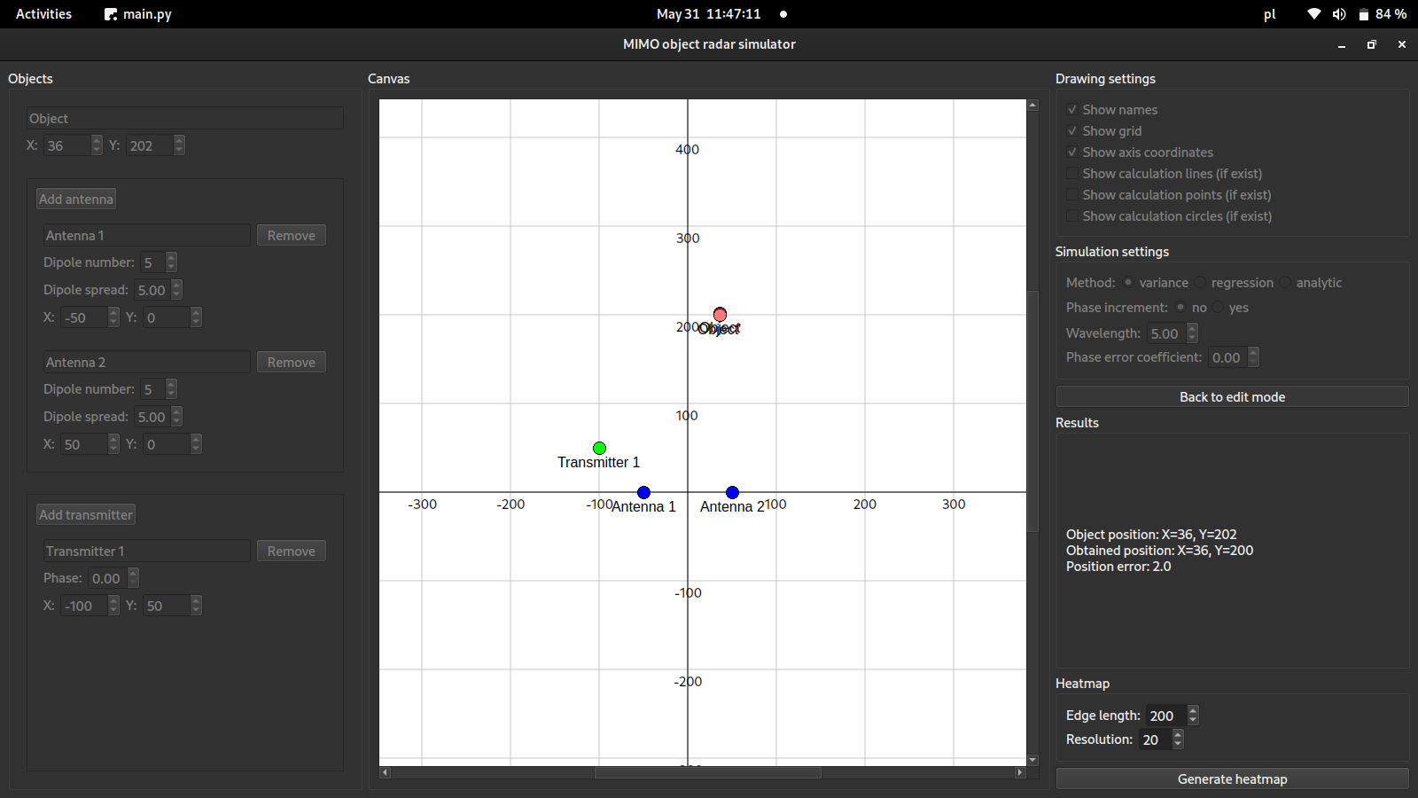Viewport: 1418px width, 798px height.
Task: Click the Object X value stepper arrows
Action: point(97,145)
